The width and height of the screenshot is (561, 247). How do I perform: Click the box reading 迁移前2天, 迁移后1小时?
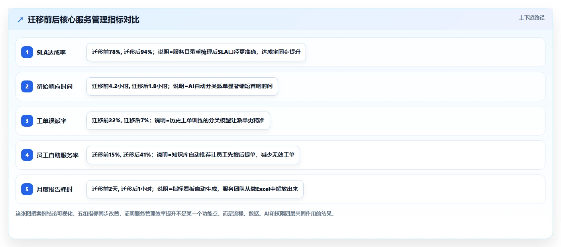[x=195, y=189]
